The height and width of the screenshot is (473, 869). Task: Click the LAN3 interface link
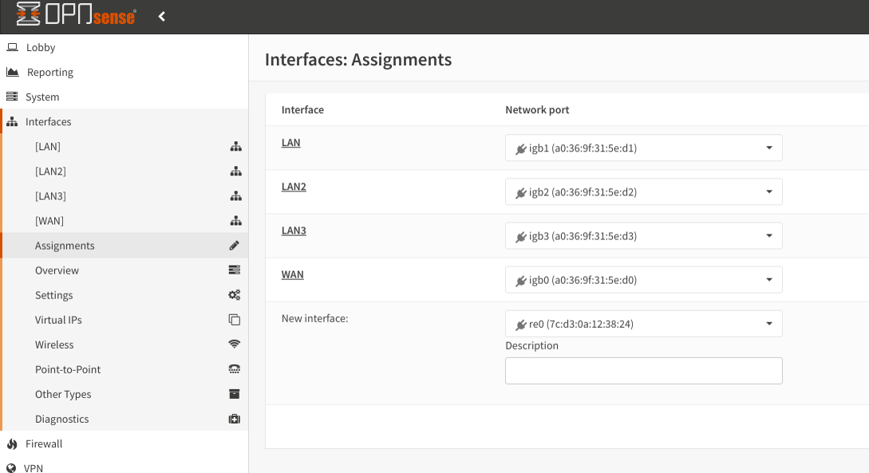pyautogui.click(x=294, y=231)
